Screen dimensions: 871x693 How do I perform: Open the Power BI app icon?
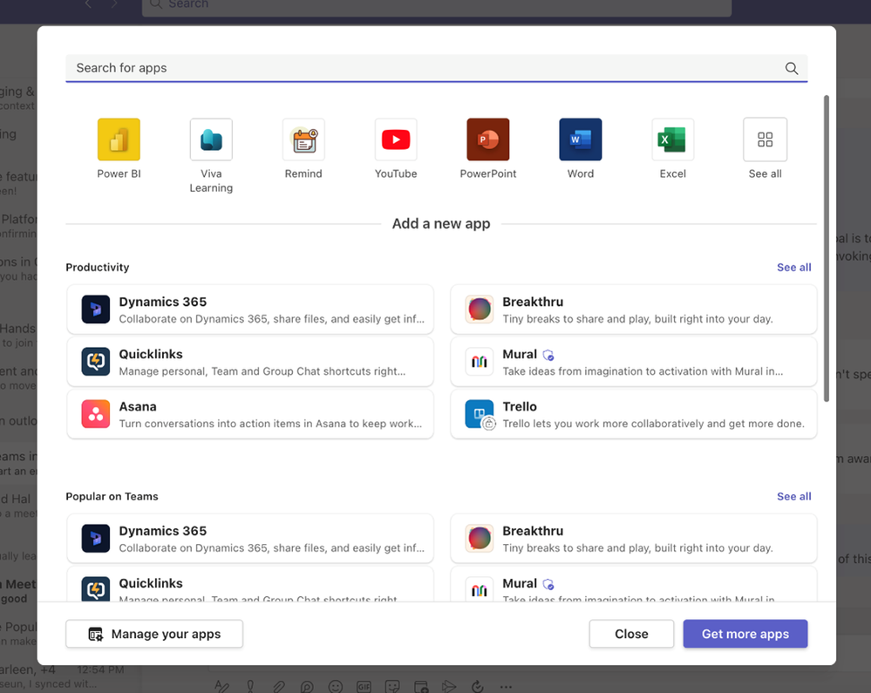[119, 139]
